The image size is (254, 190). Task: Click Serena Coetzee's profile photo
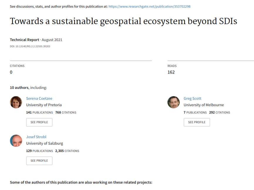16,102
